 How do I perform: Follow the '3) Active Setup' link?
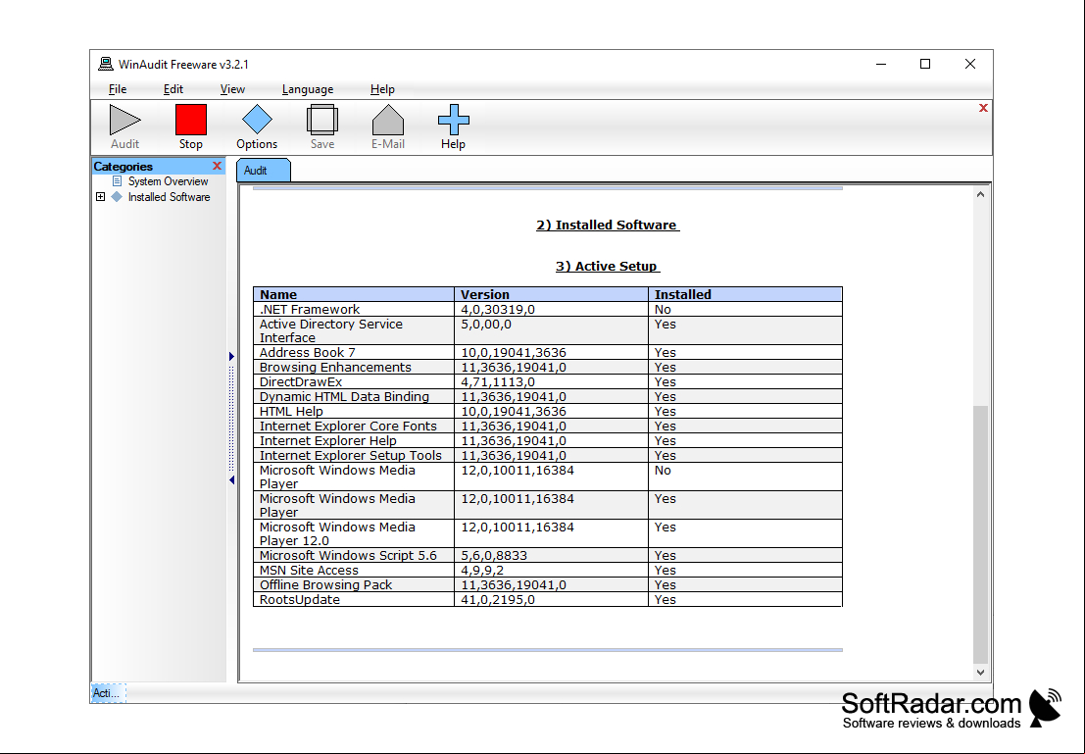coord(608,267)
